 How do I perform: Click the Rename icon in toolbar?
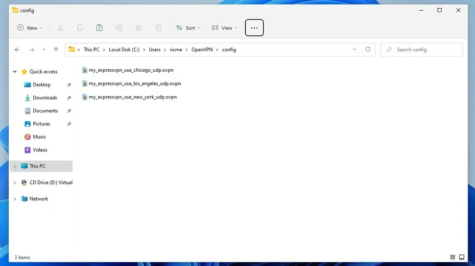pos(119,28)
